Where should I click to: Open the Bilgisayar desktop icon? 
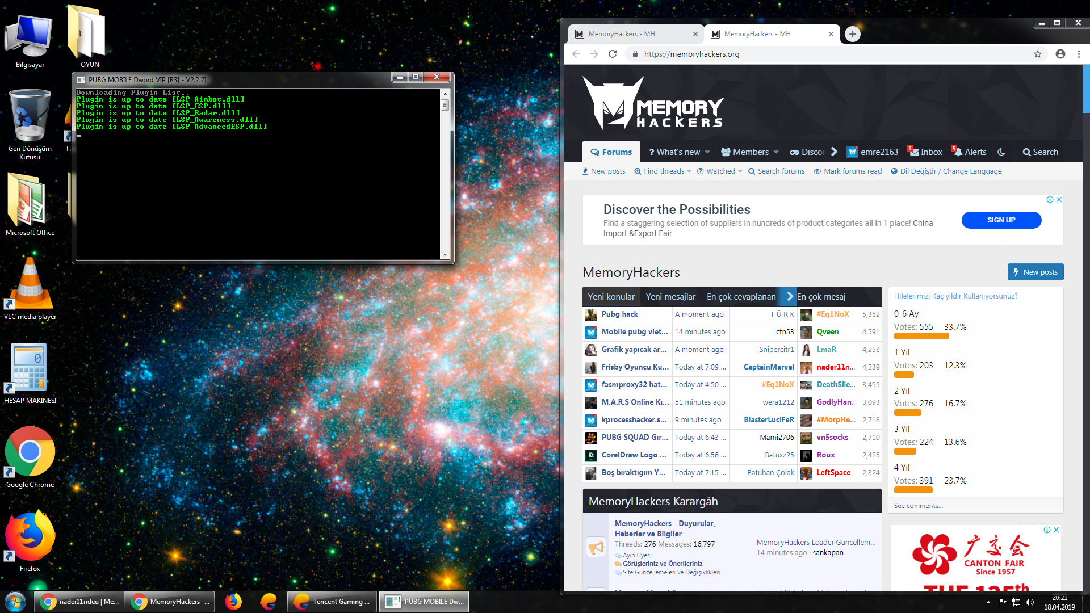30,41
